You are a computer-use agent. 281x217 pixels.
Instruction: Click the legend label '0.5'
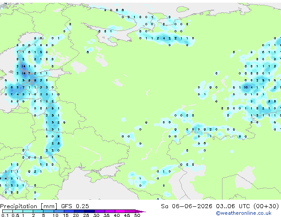tap(16, 215)
